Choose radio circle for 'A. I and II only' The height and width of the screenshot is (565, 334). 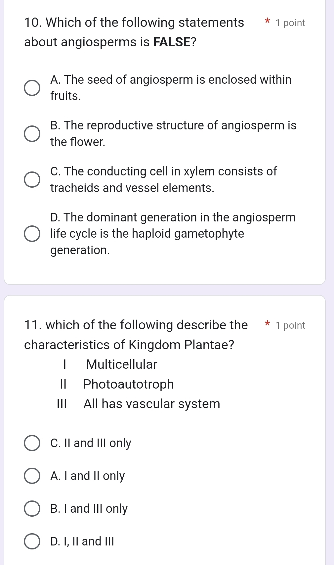coord(32,476)
